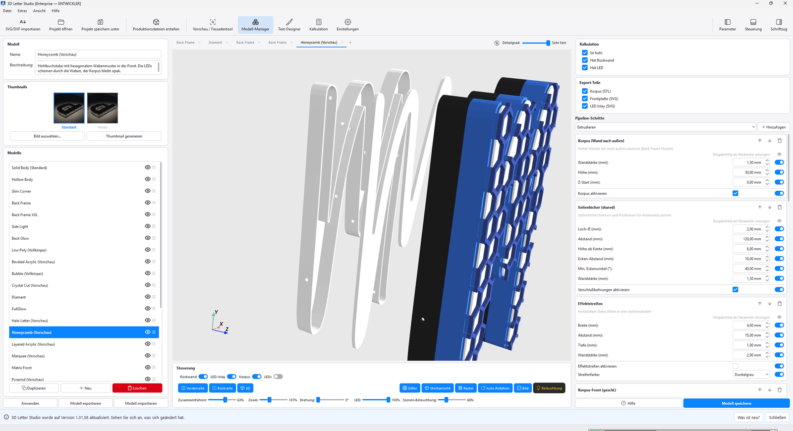This screenshot has width=793, height=431.
Task: Click the Hinzufügen button
Action: (x=774, y=127)
